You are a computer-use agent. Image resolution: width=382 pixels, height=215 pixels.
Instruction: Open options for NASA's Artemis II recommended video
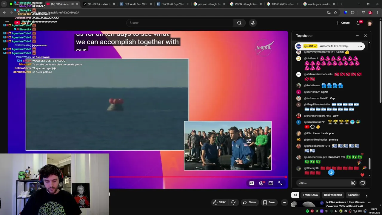tap(369, 203)
